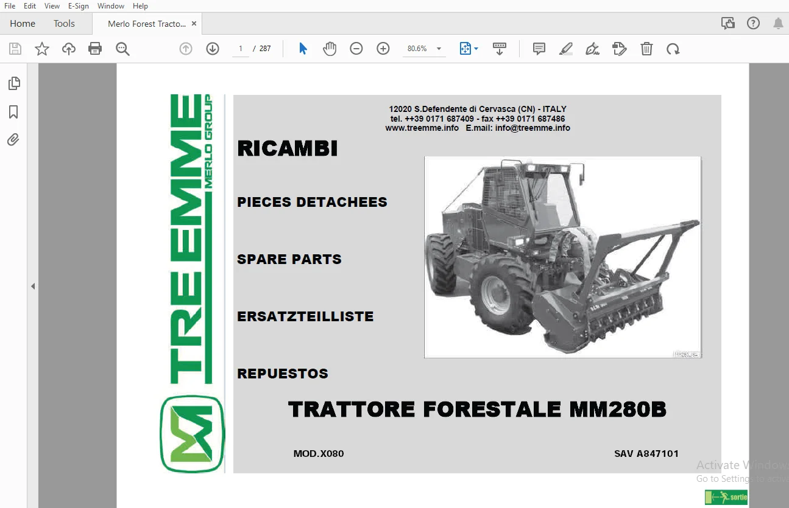789x508 pixels.
Task: Switch to the Tools tab
Action: tap(64, 24)
